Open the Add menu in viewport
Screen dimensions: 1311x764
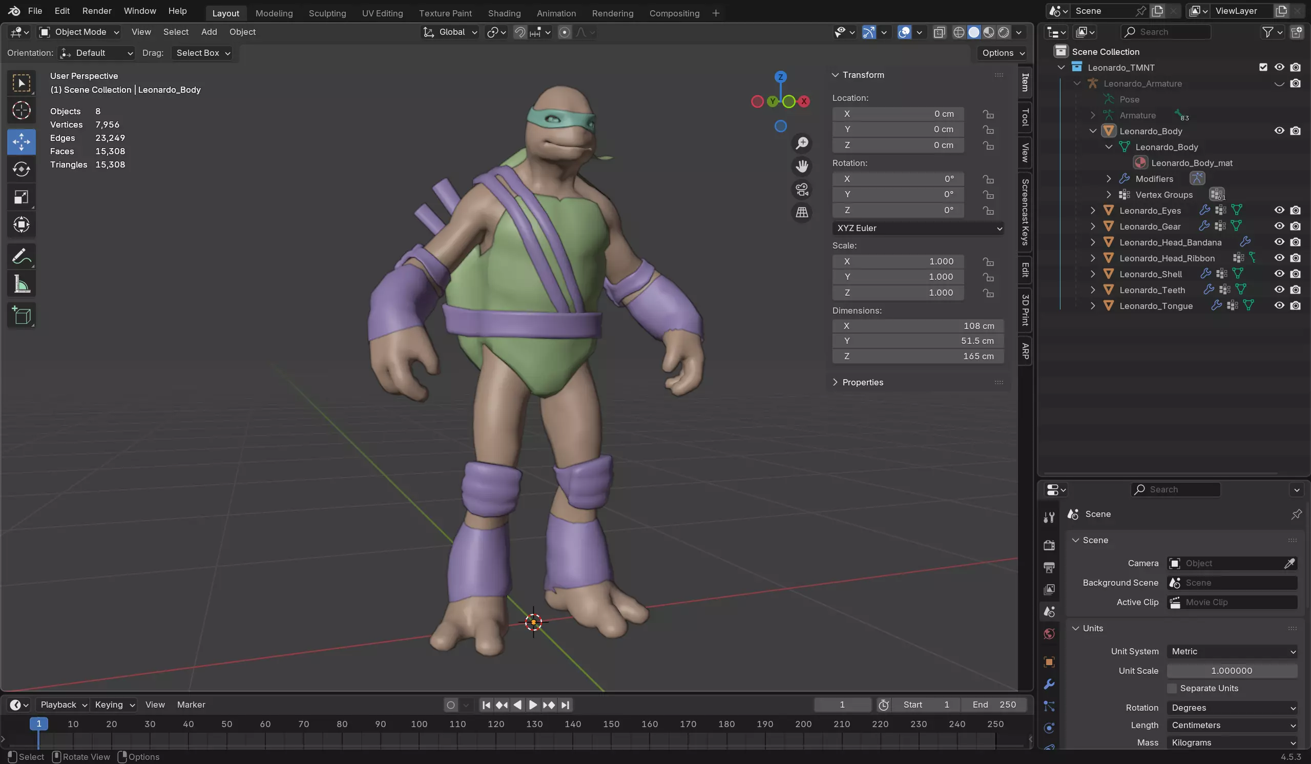209,32
